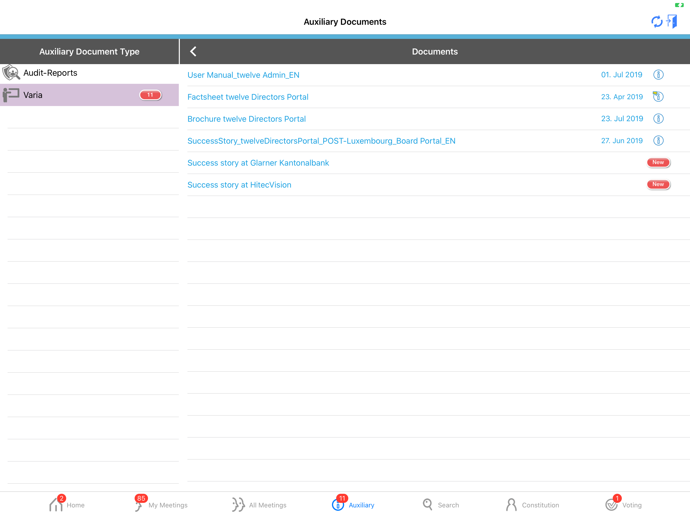Viewport: 690px width, 517px height.
Task: Click the date 01. Jul 2019
Action: point(622,75)
